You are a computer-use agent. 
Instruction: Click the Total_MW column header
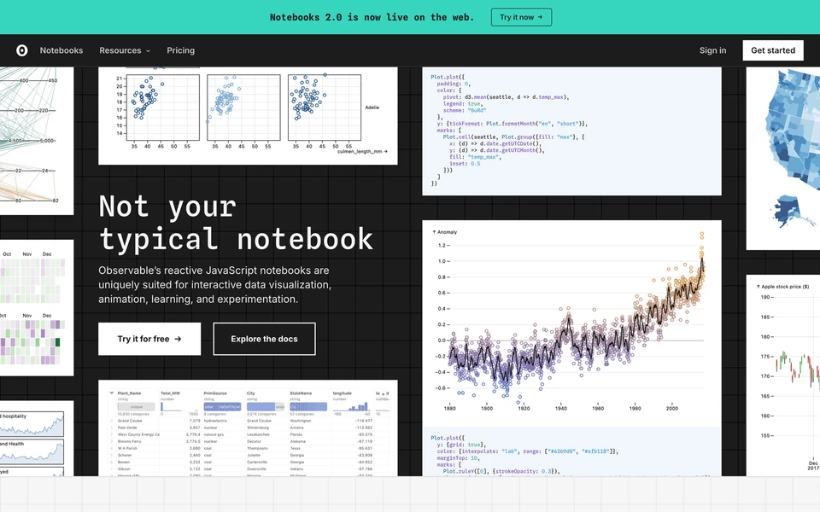click(170, 393)
